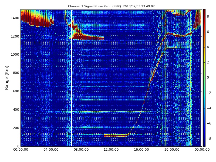Click the "Range (Km)" y-axis label
Image resolution: width=216 pixels, height=162 pixels.
point(6,78)
